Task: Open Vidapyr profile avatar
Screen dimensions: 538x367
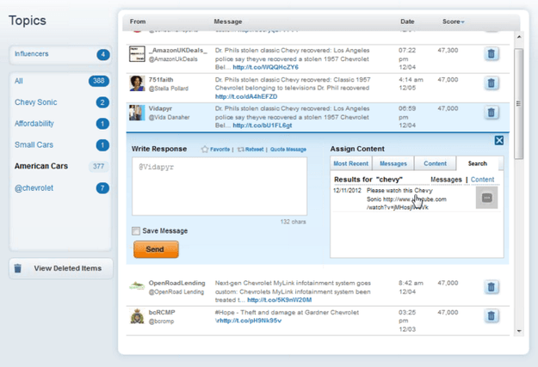Action: 137,113
